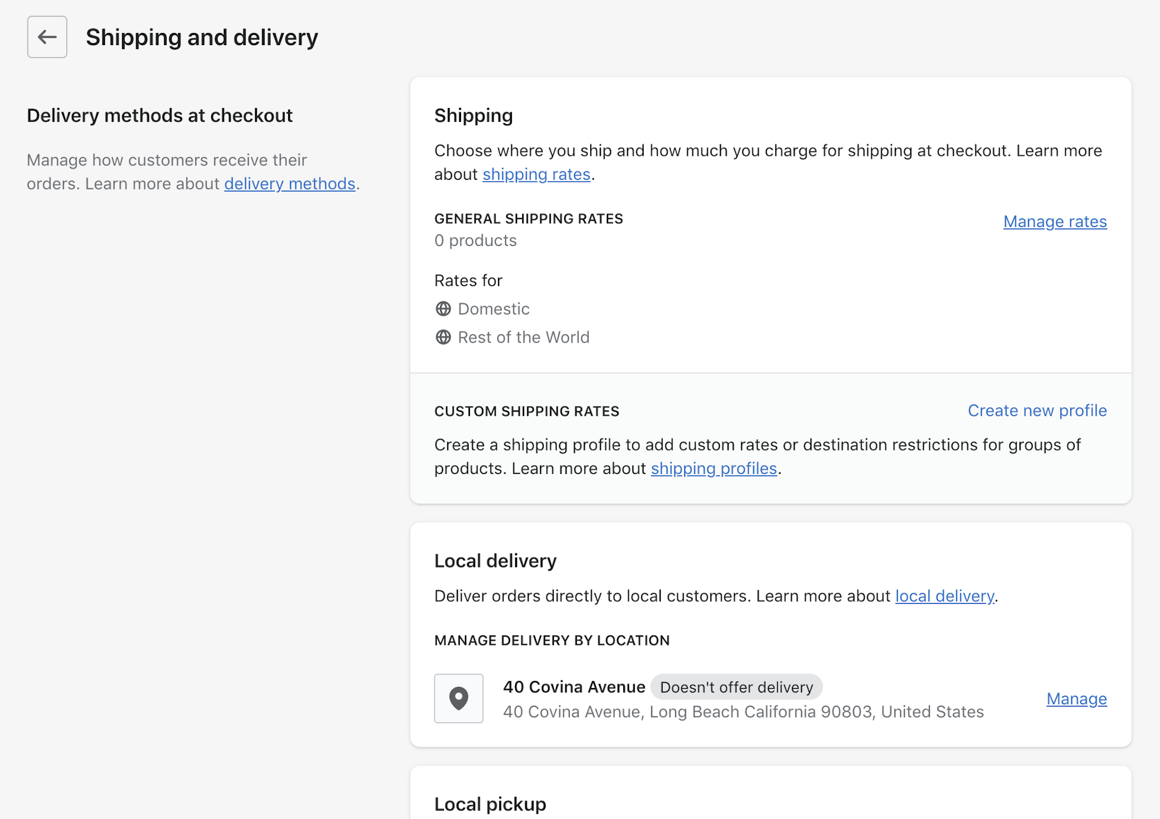Click the back arrow to leave Shipping settings
The width and height of the screenshot is (1160, 819).
pos(46,37)
